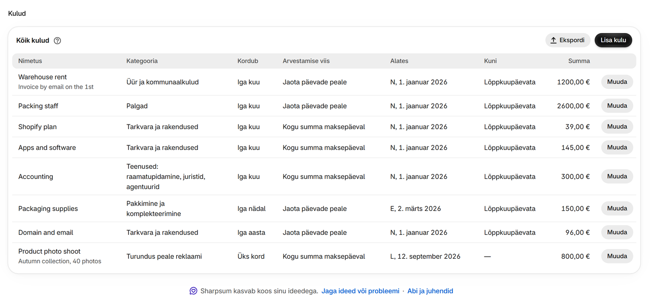Click the Packing staff expense name

click(x=38, y=106)
